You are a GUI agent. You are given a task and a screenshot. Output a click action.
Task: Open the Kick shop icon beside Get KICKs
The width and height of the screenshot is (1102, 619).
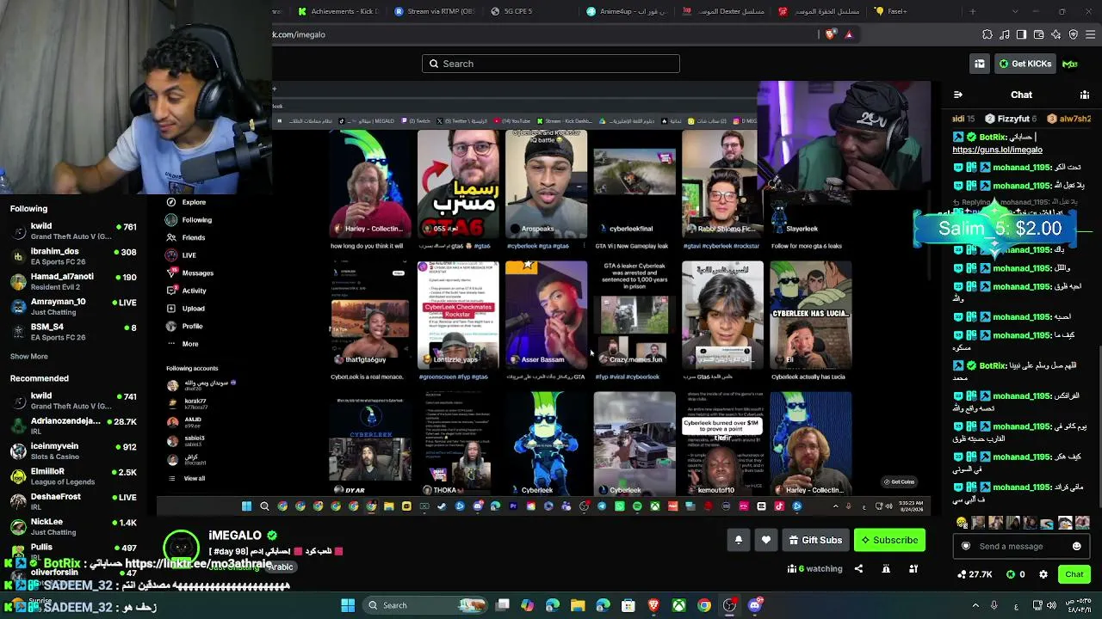[x=980, y=64]
